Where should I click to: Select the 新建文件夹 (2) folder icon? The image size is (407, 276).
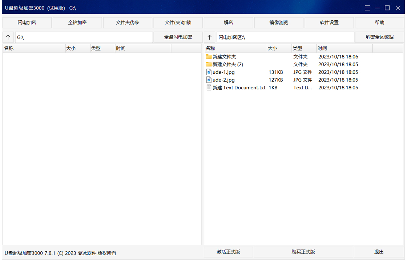pos(209,64)
